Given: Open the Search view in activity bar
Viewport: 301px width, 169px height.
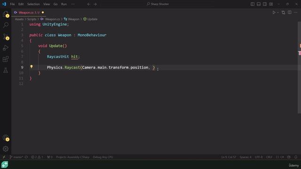Looking at the screenshot, I should (6, 25).
